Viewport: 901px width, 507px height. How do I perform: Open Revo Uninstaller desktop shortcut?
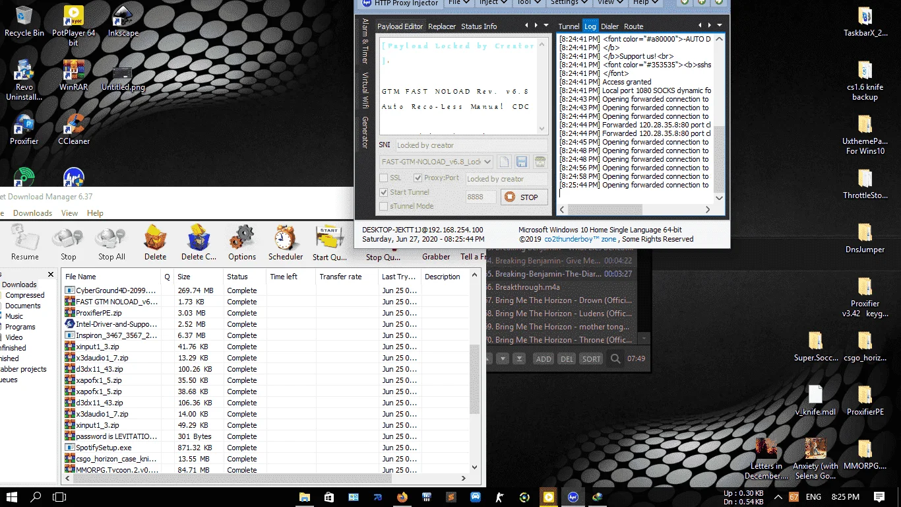click(24, 80)
